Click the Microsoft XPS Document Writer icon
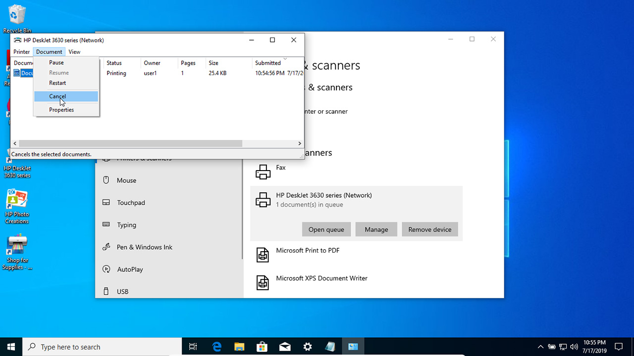This screenshot has height=356, width=634. click(x=263, y=282)
